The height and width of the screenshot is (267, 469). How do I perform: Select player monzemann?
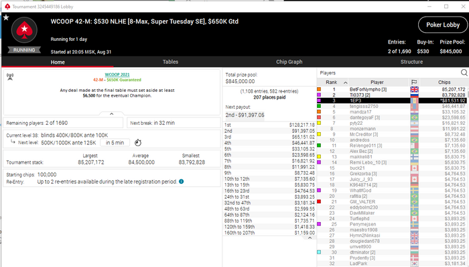362,129
